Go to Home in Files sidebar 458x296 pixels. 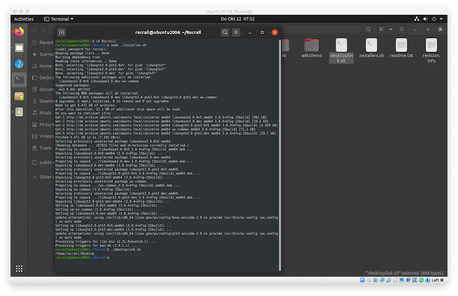pos(45,66)
